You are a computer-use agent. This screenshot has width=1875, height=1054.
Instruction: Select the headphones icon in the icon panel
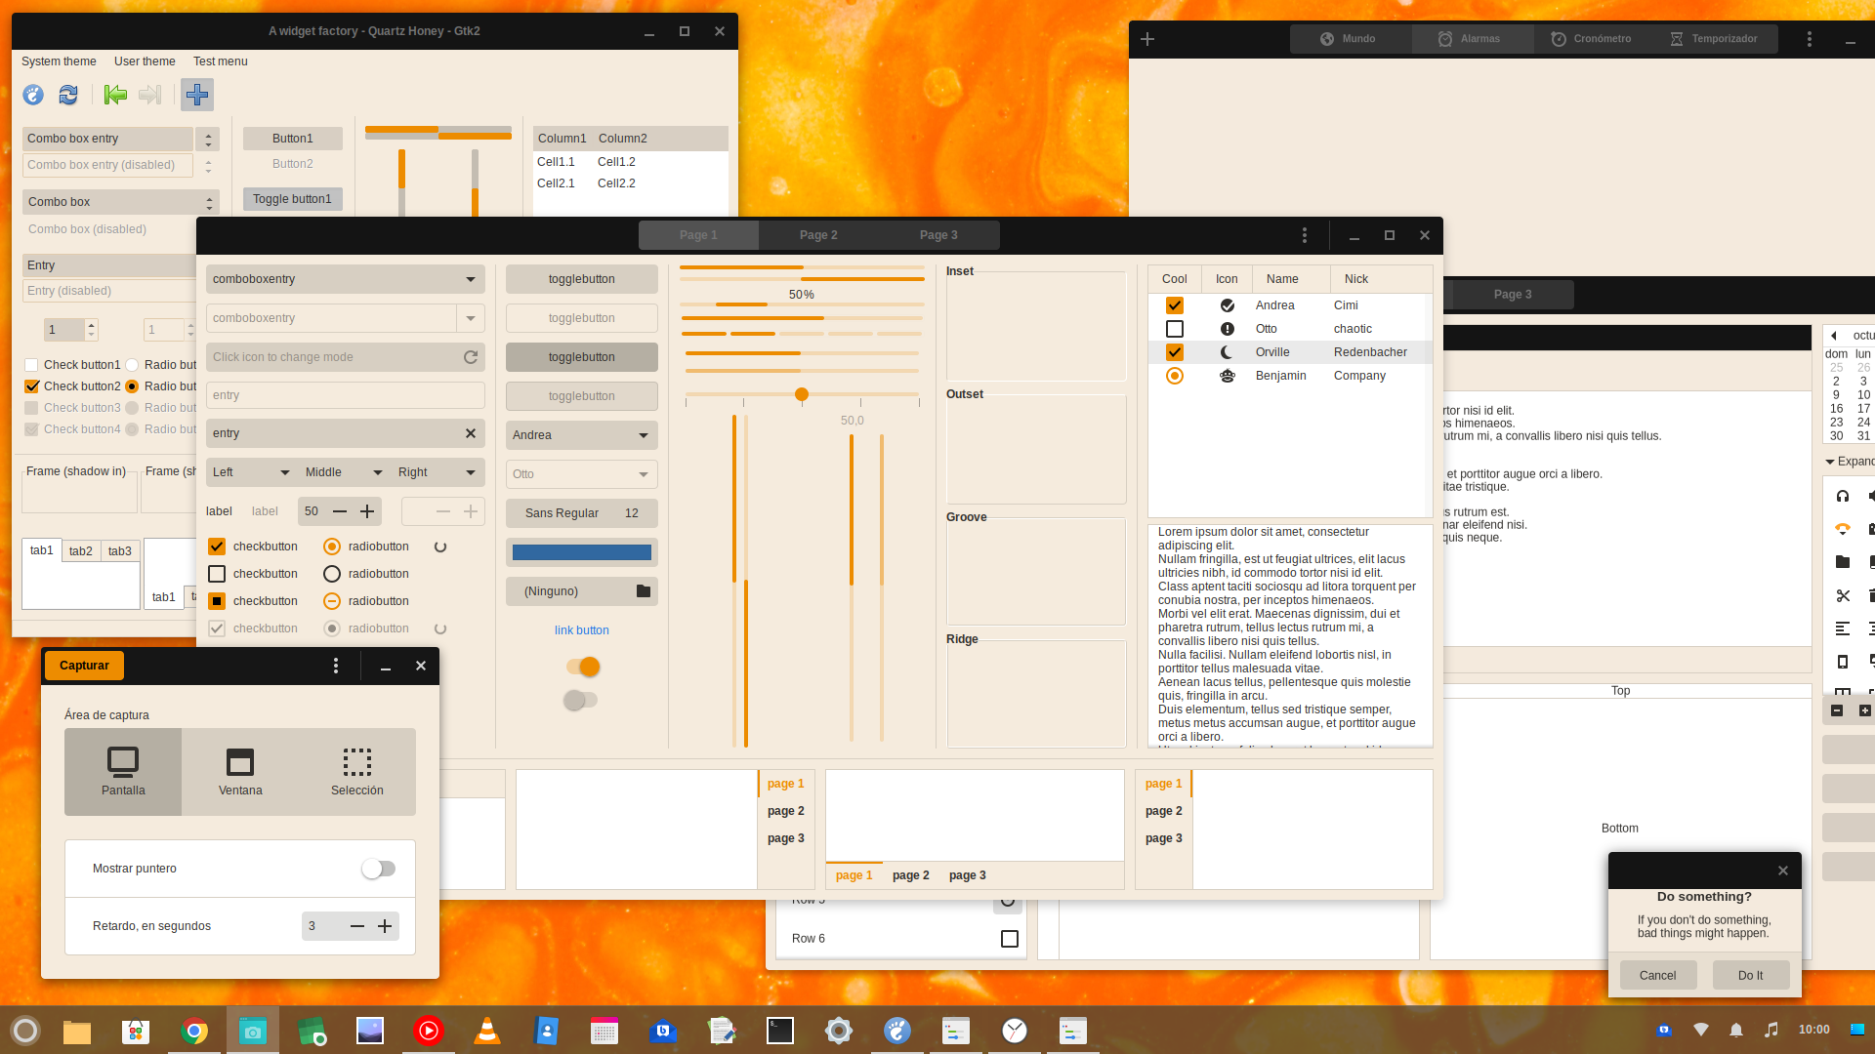1843,496
